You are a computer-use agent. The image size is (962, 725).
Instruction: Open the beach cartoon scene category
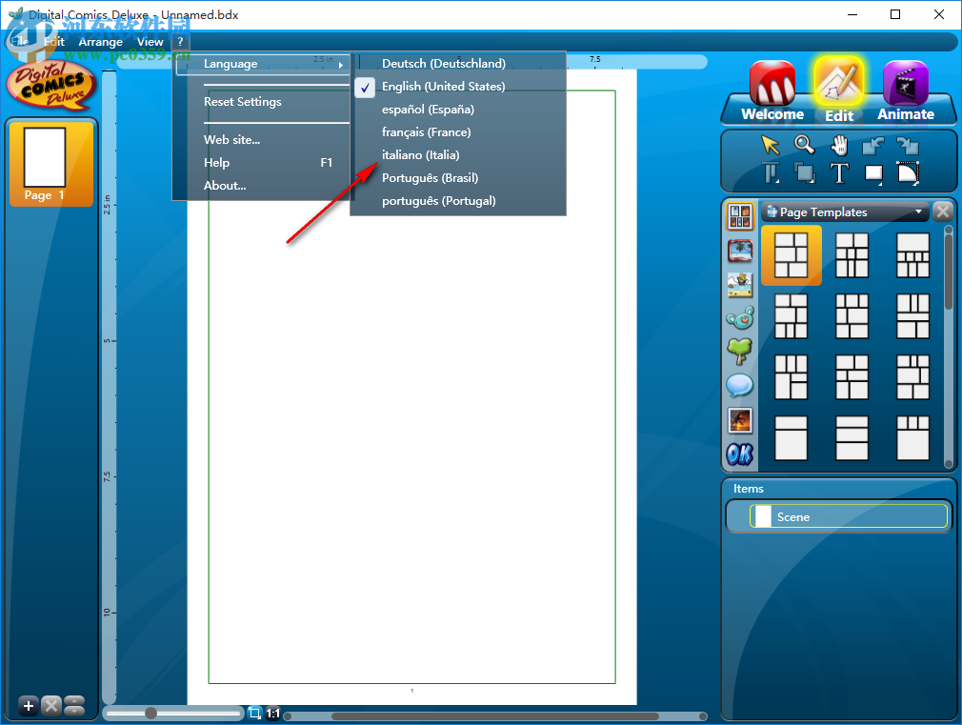[740, 285]
